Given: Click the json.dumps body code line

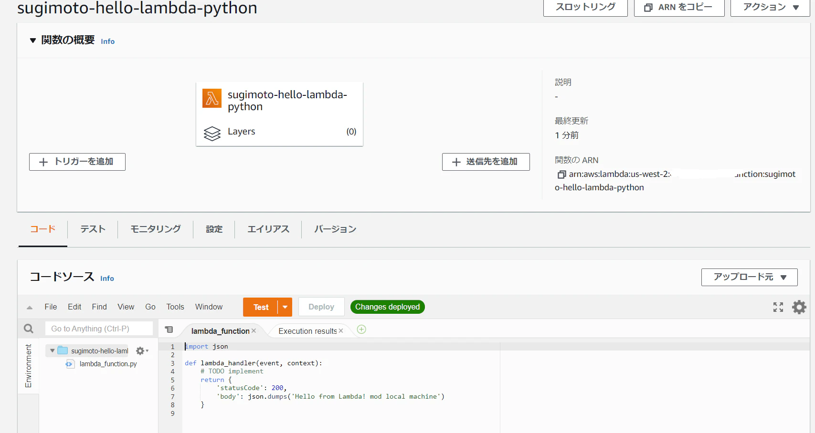Looking at the screenshot, I should coord(330,397).
